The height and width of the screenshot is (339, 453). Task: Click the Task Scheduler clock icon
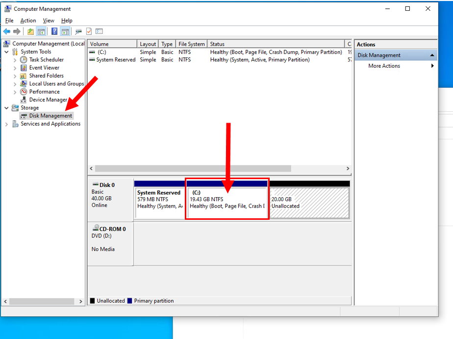point(24,60)
